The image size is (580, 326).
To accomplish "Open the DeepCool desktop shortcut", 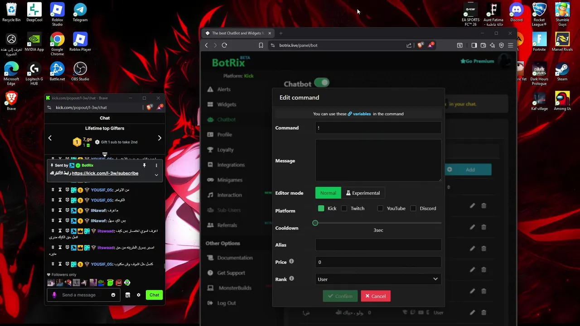I will click(x=34, y=12).
